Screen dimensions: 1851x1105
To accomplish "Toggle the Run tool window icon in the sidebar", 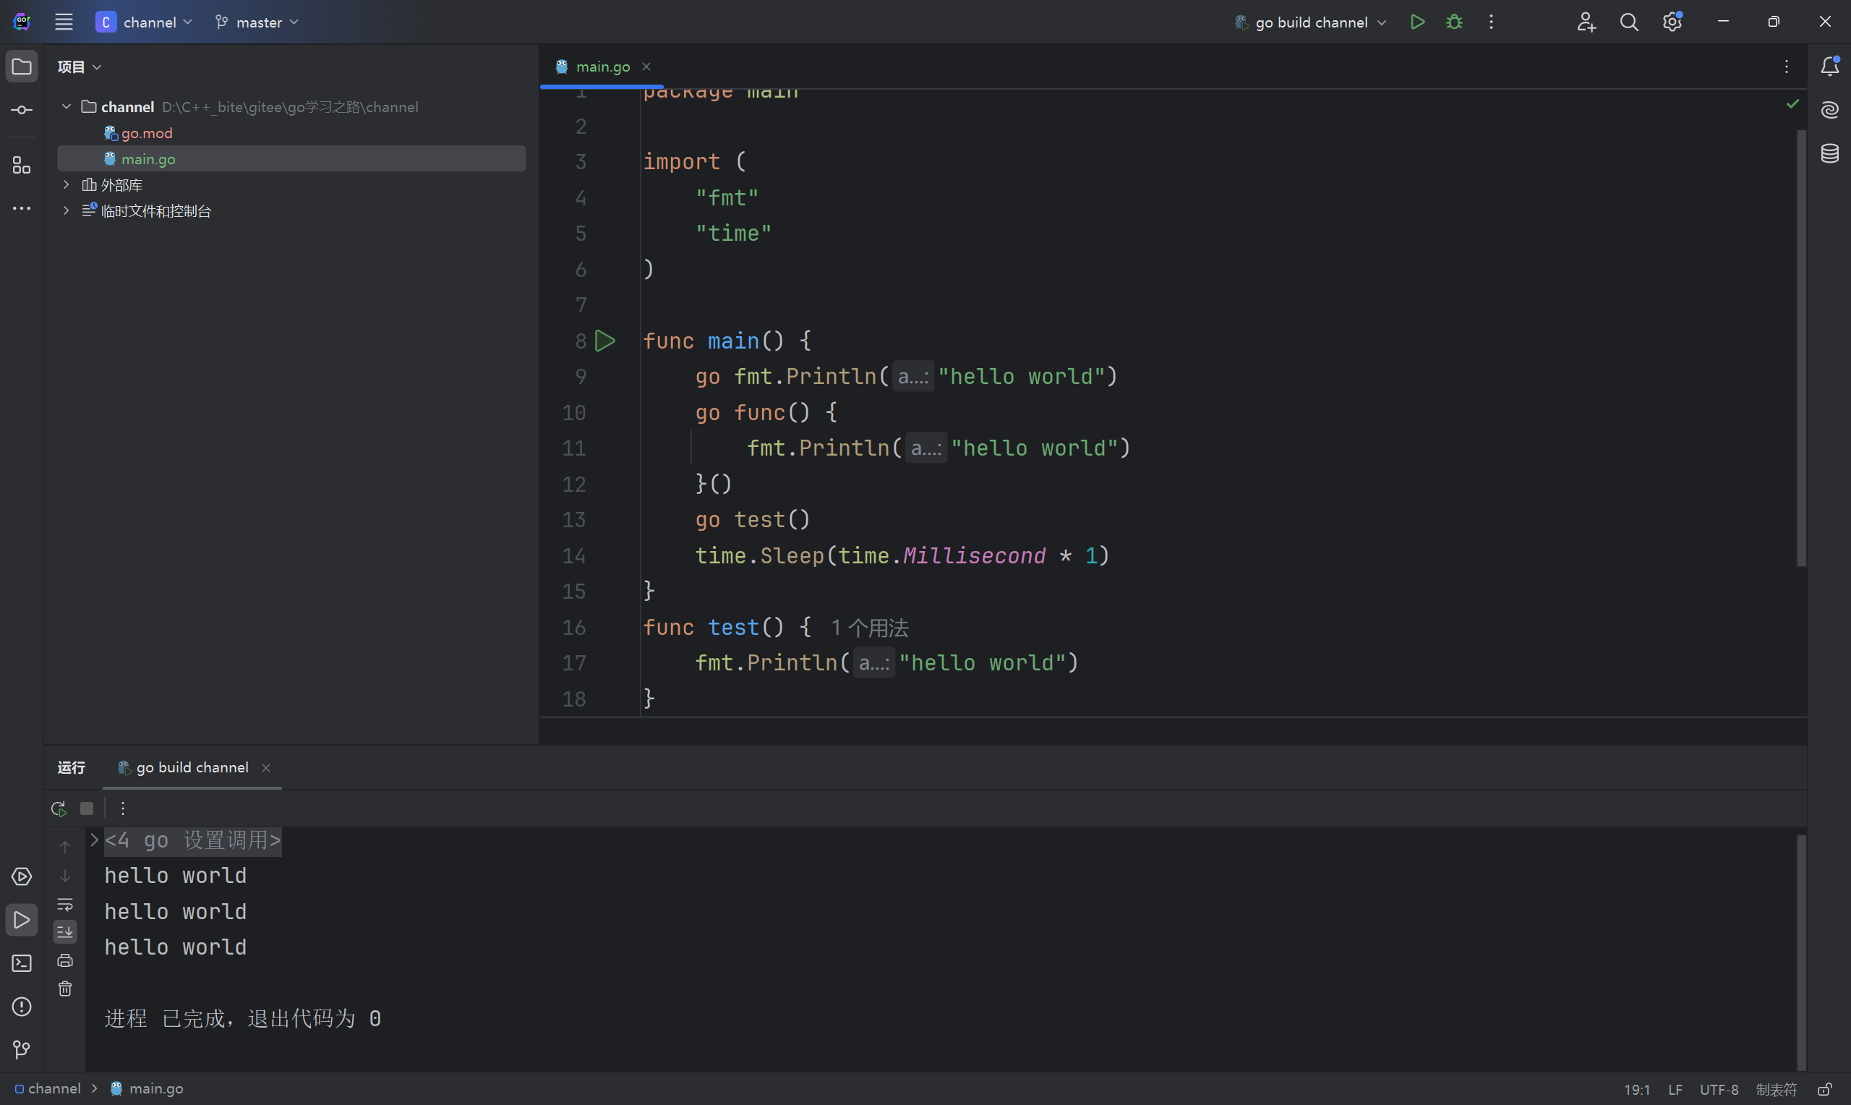I will click(x=22, y=921).
